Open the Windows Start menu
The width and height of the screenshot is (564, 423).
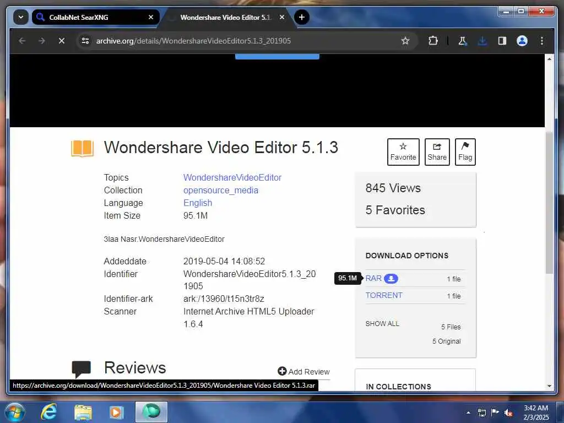click(14, 412)
